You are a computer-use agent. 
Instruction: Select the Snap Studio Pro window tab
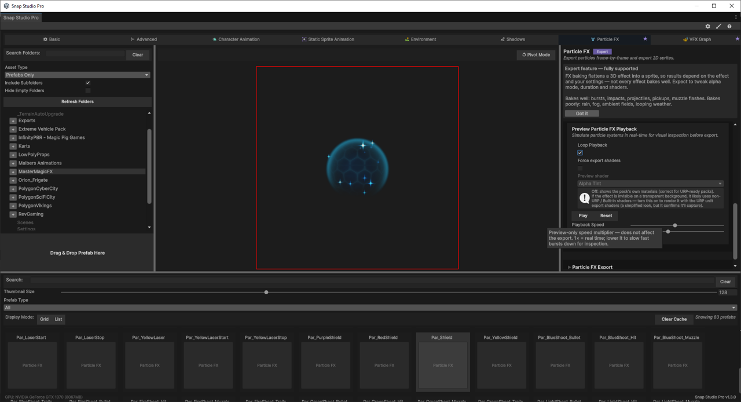(21, 17)
